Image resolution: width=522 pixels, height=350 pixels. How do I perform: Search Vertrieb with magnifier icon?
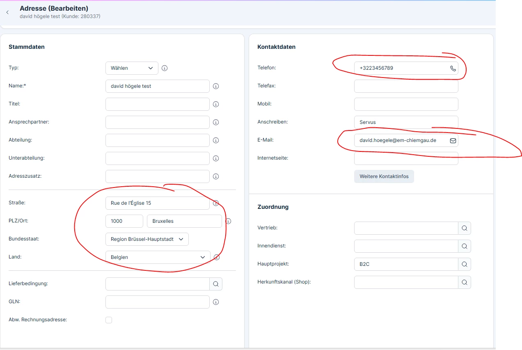pos(465,228)
